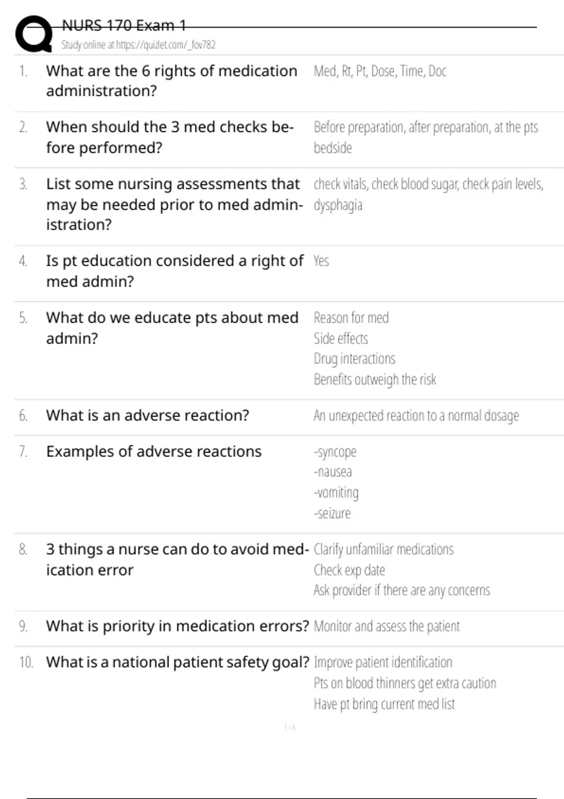Click the 'Yes' answer for question 4

(321, 261)
